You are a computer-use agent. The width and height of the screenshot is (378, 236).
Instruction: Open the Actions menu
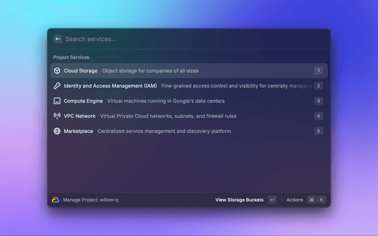294,200
